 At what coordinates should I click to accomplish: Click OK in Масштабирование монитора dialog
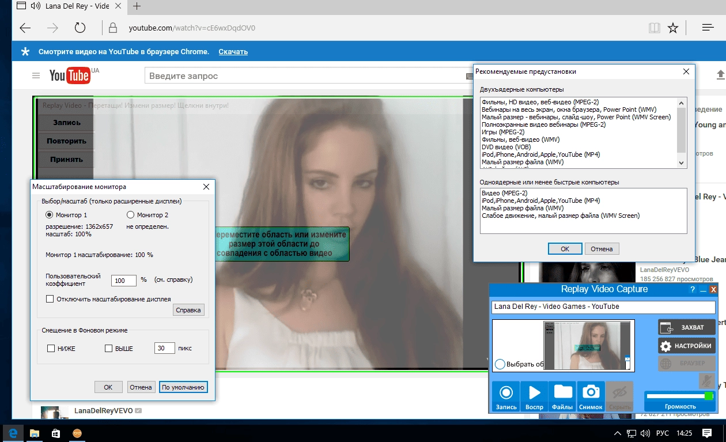click(108, 387)
